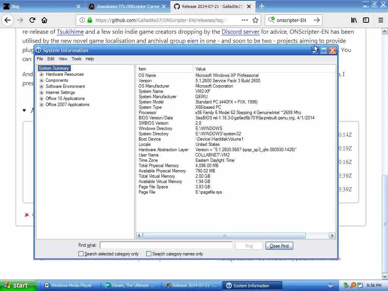Image resolution: width=388 pixels, height=291 pixels.
Task: Click the search engine magnifier icon
Action: coord(271,20)
